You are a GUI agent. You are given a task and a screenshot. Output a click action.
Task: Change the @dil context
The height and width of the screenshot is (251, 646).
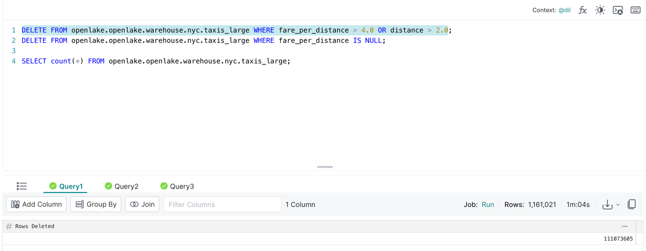(564, 10)
